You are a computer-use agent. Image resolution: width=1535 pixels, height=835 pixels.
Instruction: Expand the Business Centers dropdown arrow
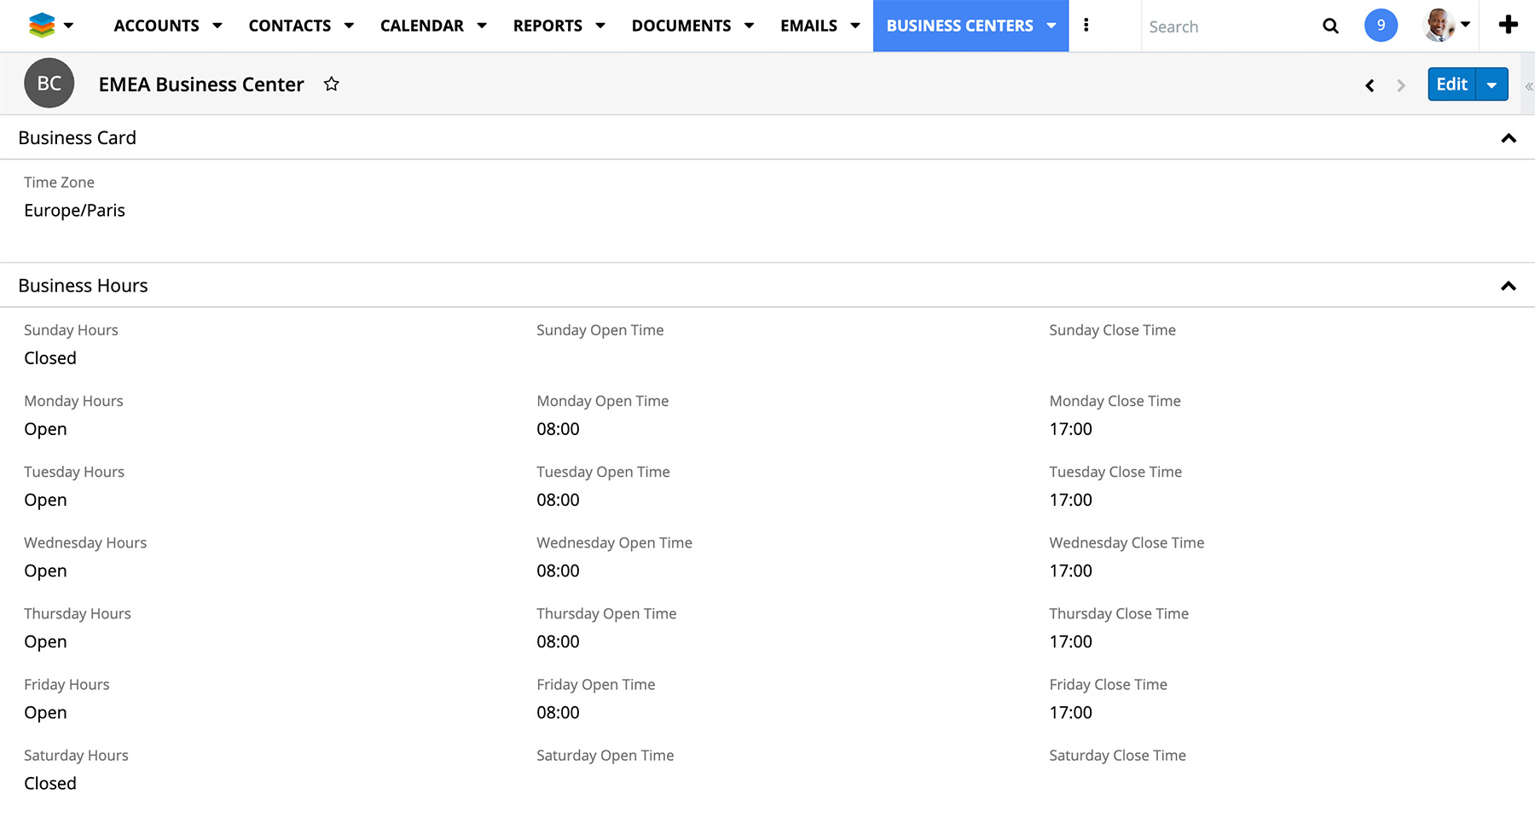pyautogui.click(x=1051, y=26)
